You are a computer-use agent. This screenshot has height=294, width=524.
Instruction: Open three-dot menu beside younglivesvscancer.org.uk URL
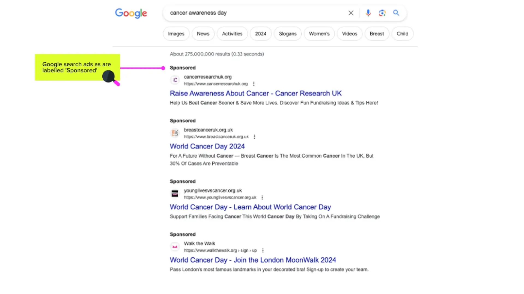pyautogui.click(x=262, y=197)
